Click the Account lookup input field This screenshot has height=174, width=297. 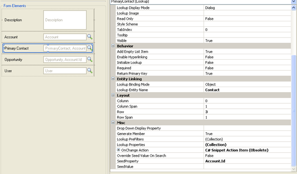pyautogui.click(x=65, y=37)
